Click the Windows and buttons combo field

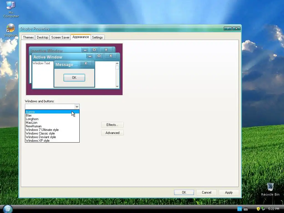click(x=52, y=107)
